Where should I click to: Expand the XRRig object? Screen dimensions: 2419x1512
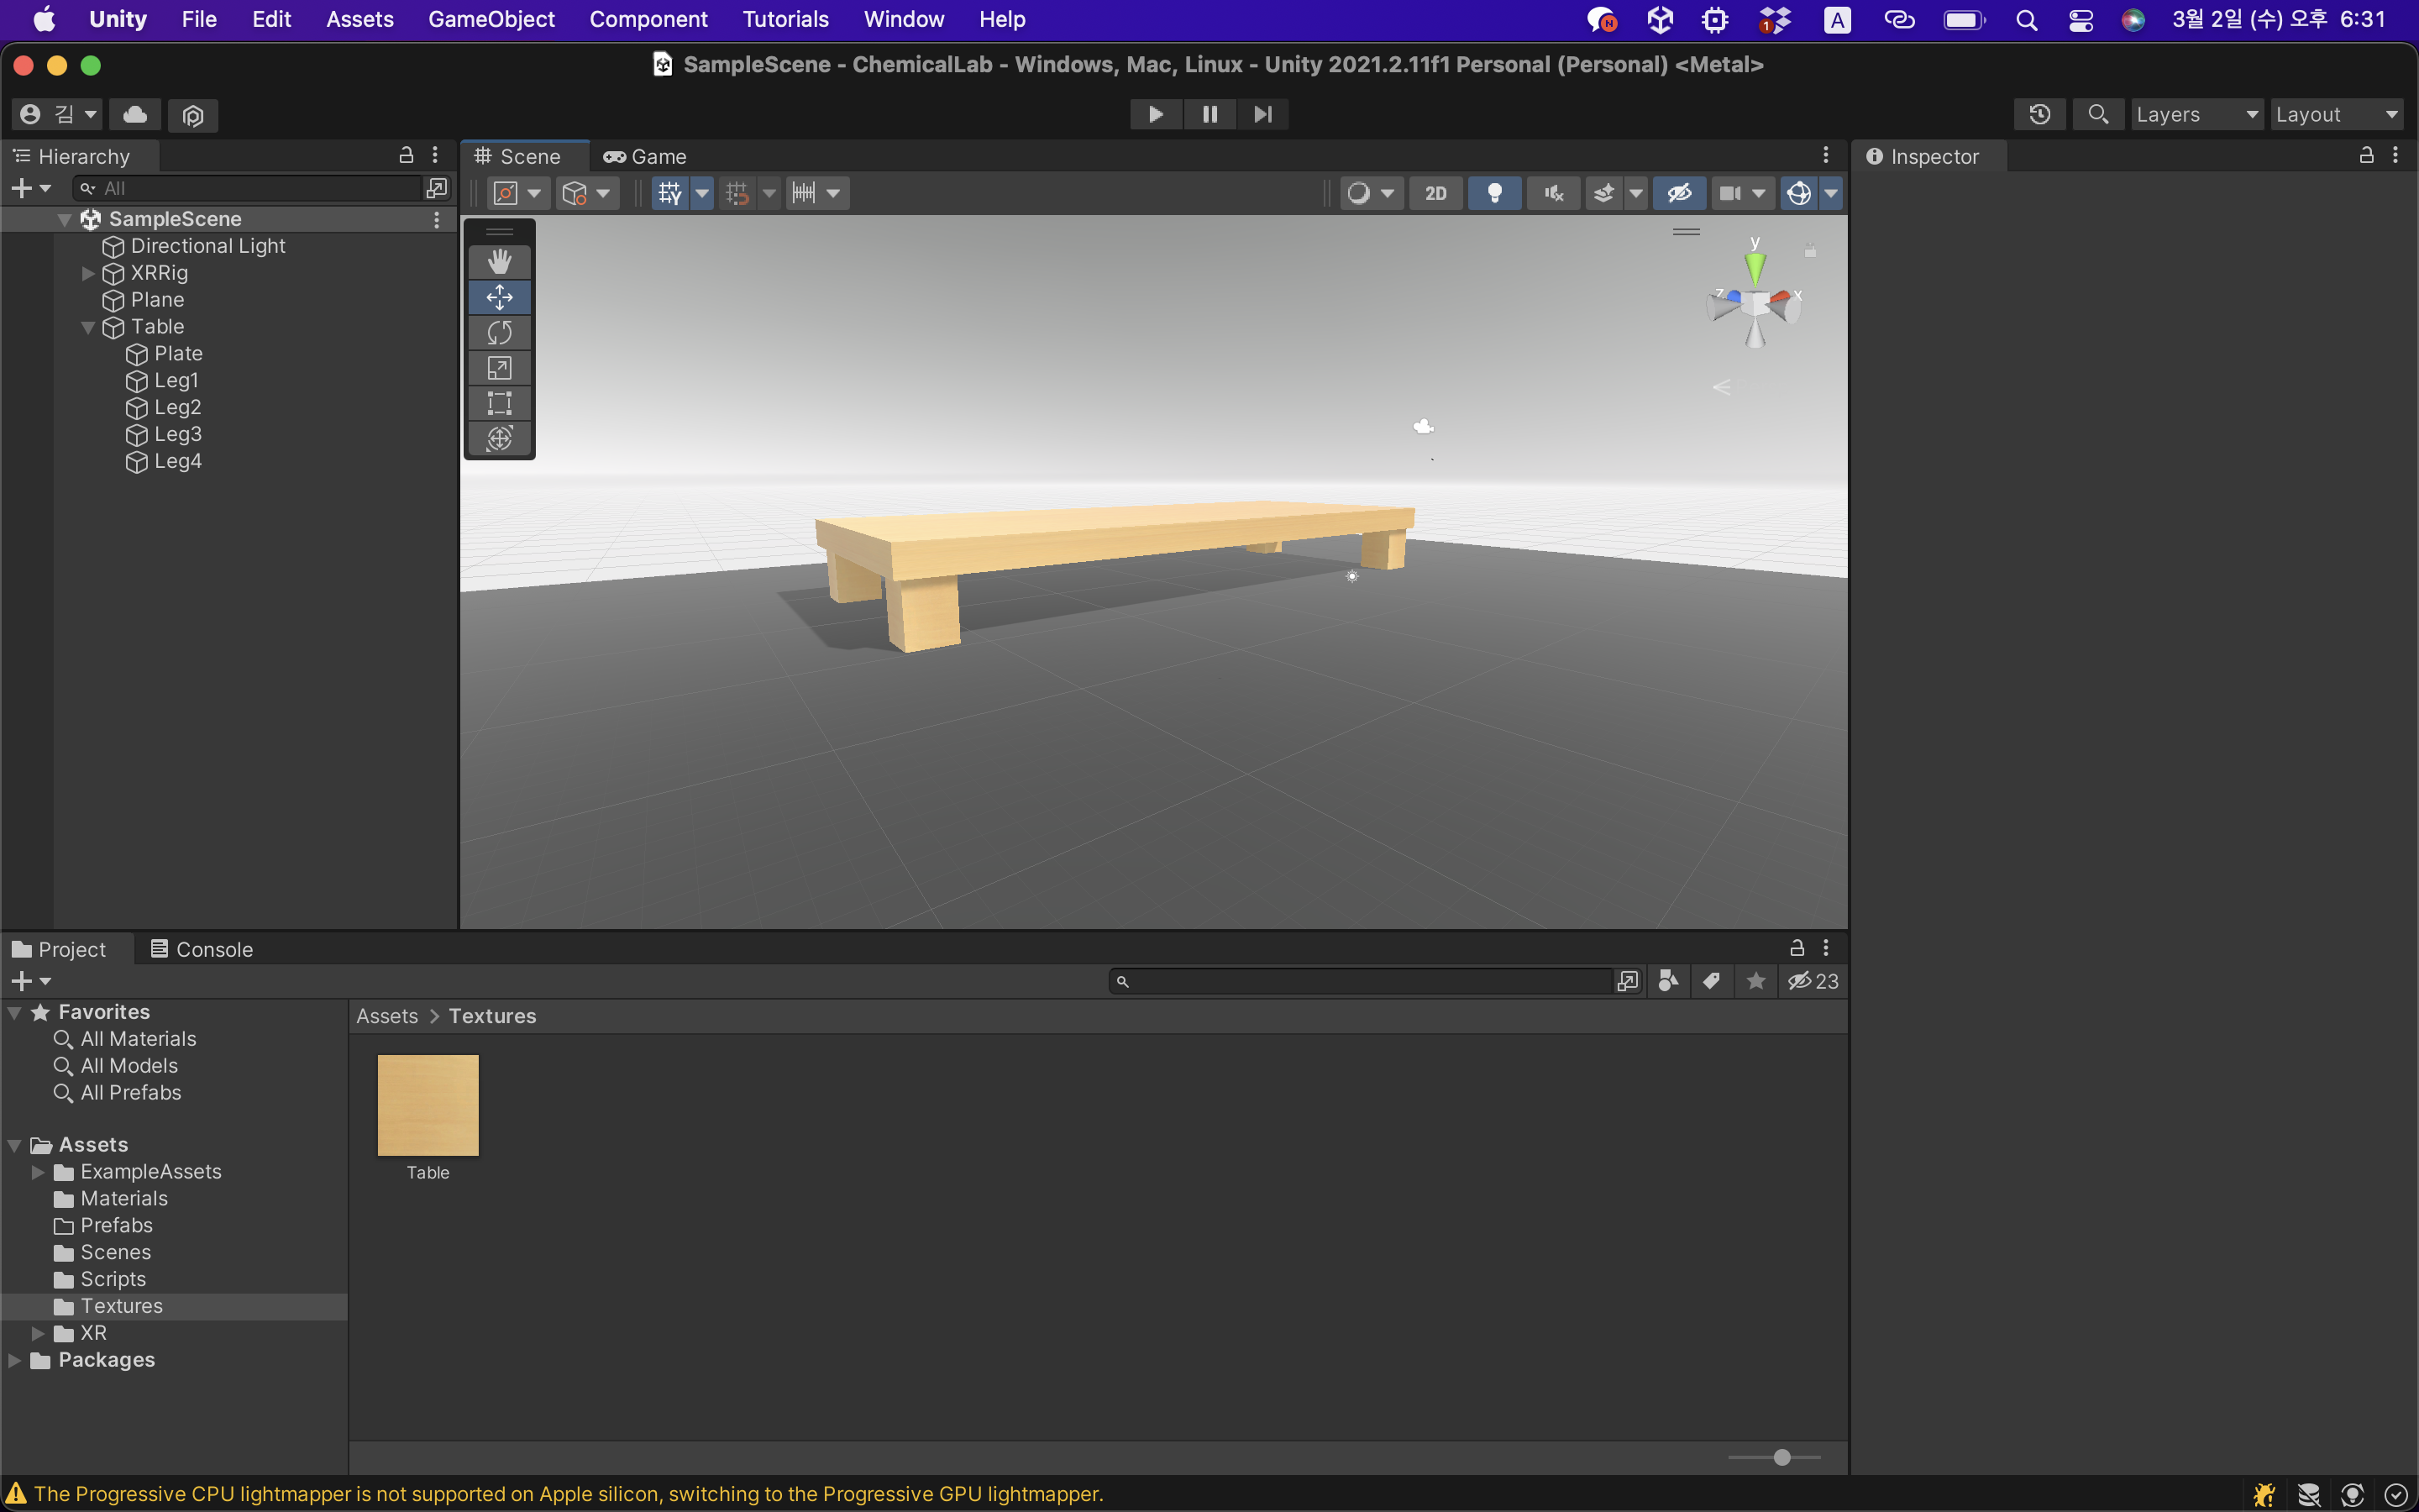[88, 273]
